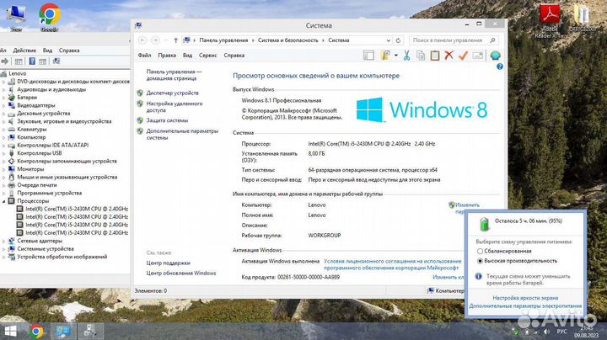Image resolution: width=607 pixels, height=340 pixels.
Task: Open address bar history dropdown
Action: [x=389, y=40]
